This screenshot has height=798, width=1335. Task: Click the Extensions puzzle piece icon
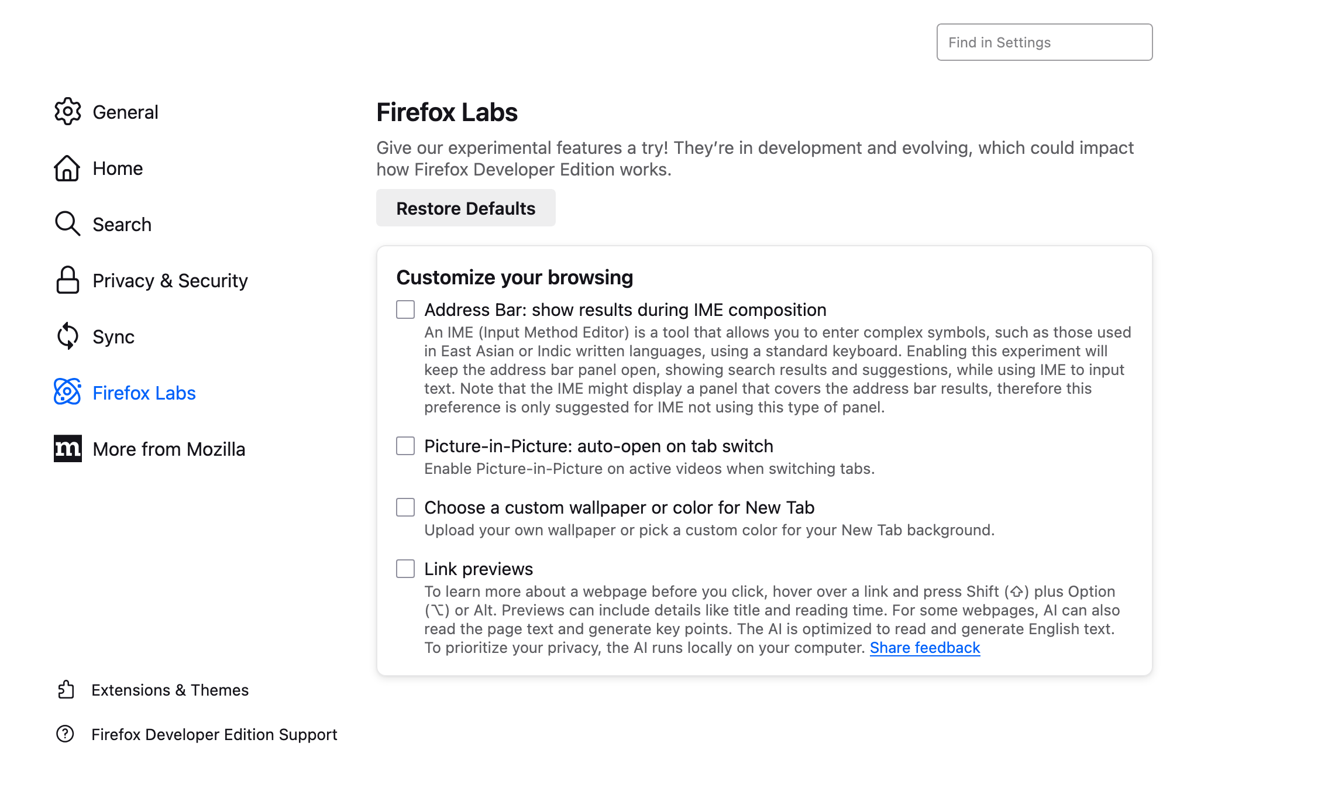point(66,690)
